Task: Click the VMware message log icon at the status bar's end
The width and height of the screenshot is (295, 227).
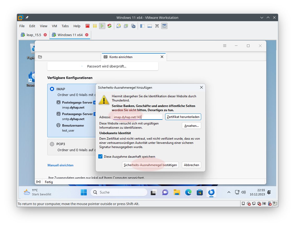Action: pyautogui.click(x=275, y=203)
